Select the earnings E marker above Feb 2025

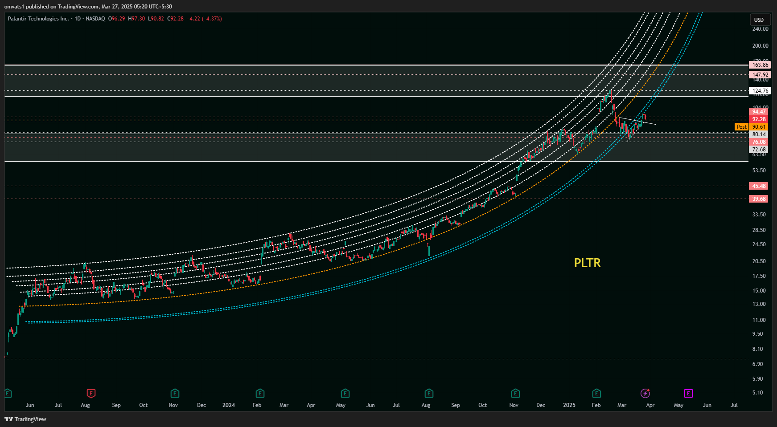(x=596, y=393)
